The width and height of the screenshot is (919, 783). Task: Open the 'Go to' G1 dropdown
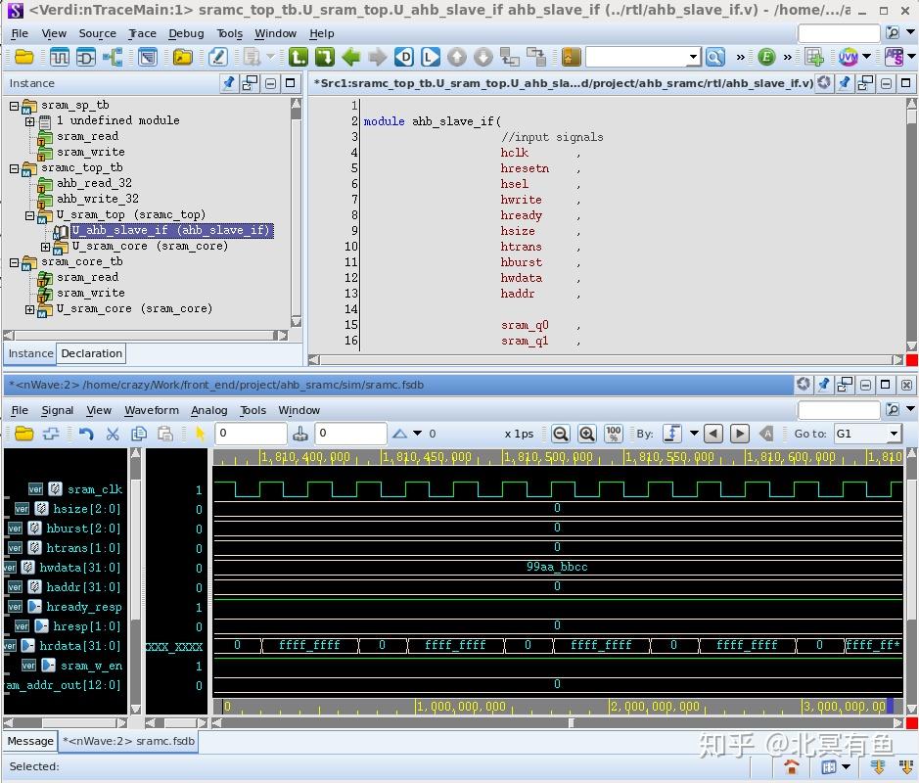pos(893,434)
